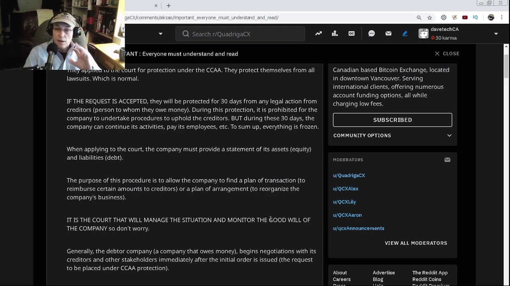This screenshot has height=286, width=510.
Task: Click the paintbrush browser extension icon
Action: tap(454, 17)
